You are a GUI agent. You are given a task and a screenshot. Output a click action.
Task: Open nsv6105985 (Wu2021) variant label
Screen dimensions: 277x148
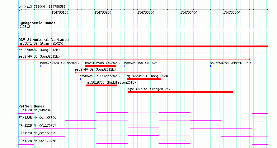tap(103, 63)
